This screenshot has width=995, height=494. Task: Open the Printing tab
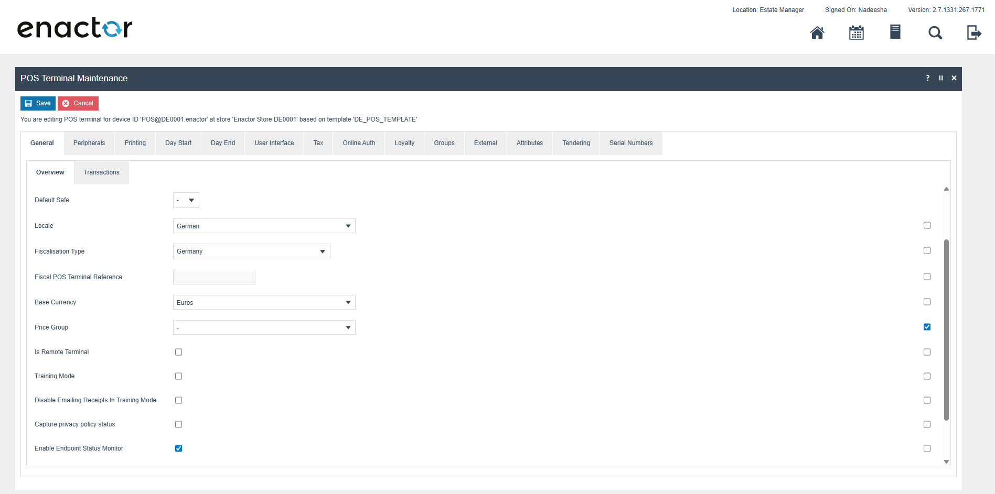coord(135,143)
